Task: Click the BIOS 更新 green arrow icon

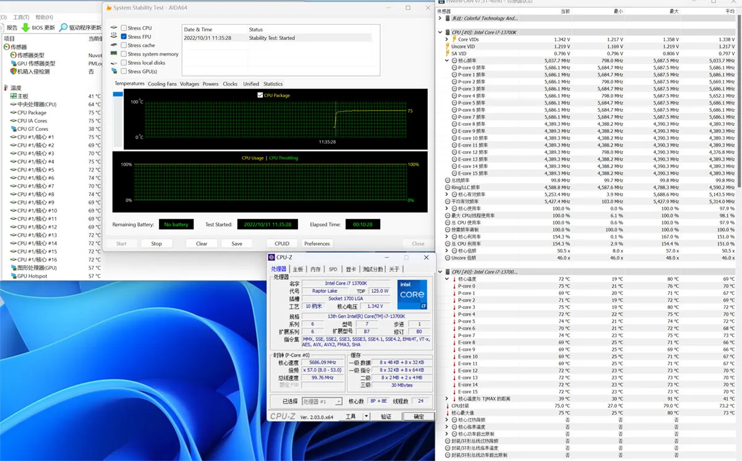Action: (25, 27)
